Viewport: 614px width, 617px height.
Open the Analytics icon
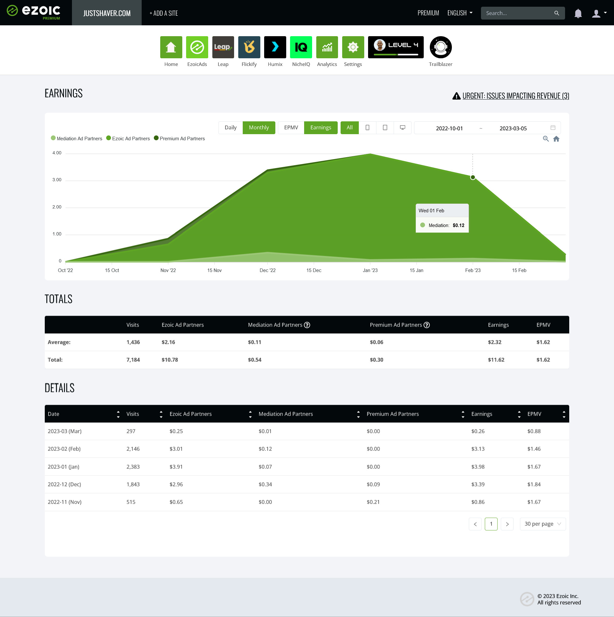[x=327, y=47]
